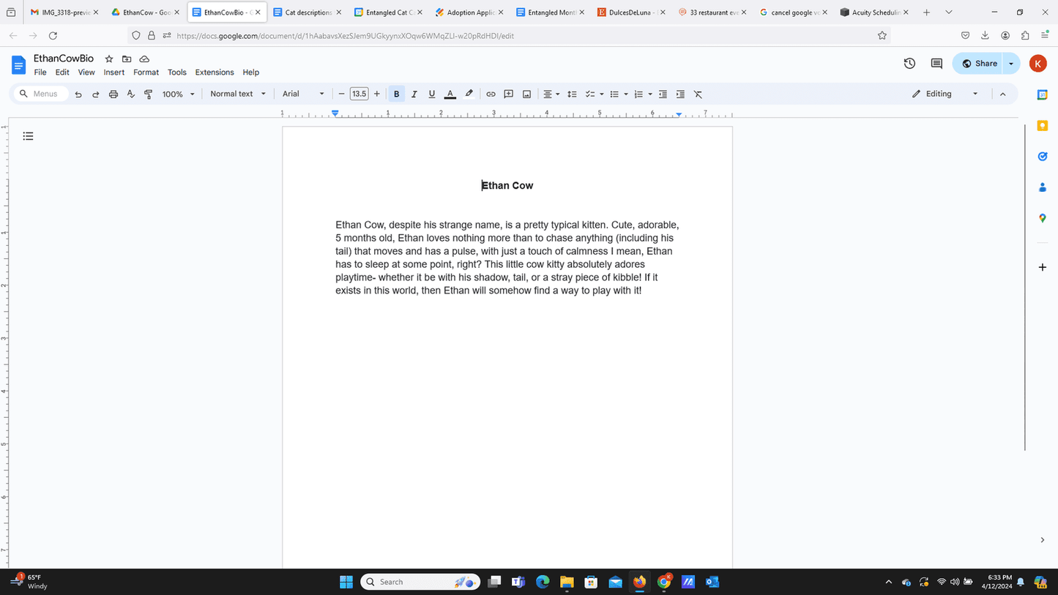Screen dimensions: 1058x595
Task: Star the EthanCowBio document
Action: [109, 59]
